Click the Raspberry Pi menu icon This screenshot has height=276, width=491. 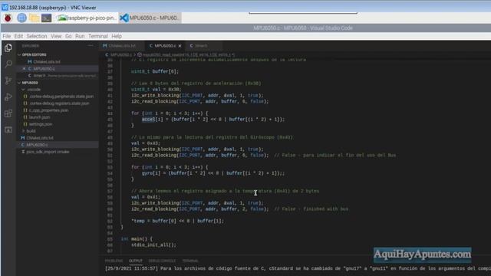pyautogui.click(x=8, y=18)
